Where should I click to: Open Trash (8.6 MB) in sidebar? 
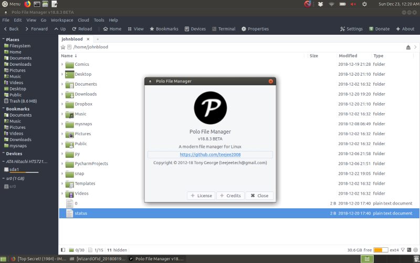click(20, 101)
